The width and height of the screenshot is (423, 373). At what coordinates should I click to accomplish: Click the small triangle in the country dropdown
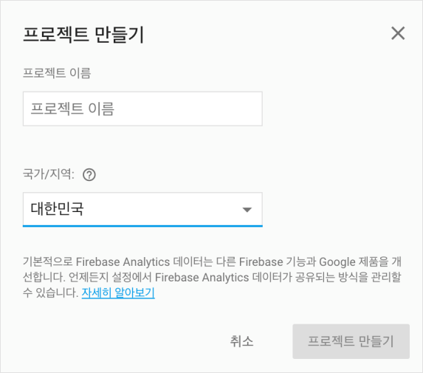point(247,210)
